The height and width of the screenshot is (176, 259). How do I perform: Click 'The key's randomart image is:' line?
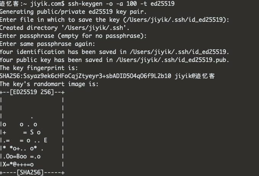(x=49, y=84)
